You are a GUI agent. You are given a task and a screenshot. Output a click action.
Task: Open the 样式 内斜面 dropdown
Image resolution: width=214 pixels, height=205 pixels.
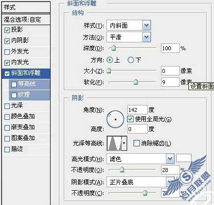129,25
